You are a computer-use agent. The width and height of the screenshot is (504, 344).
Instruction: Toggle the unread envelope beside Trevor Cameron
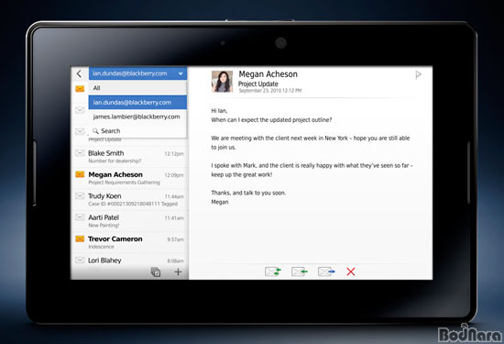(x=80, y=239)
